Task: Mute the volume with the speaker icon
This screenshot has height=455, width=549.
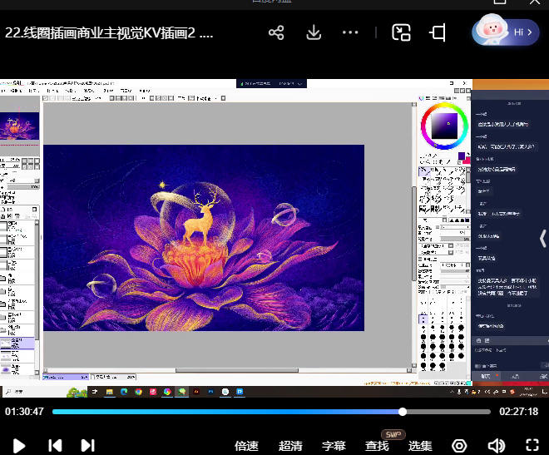Action: [496, 445]
